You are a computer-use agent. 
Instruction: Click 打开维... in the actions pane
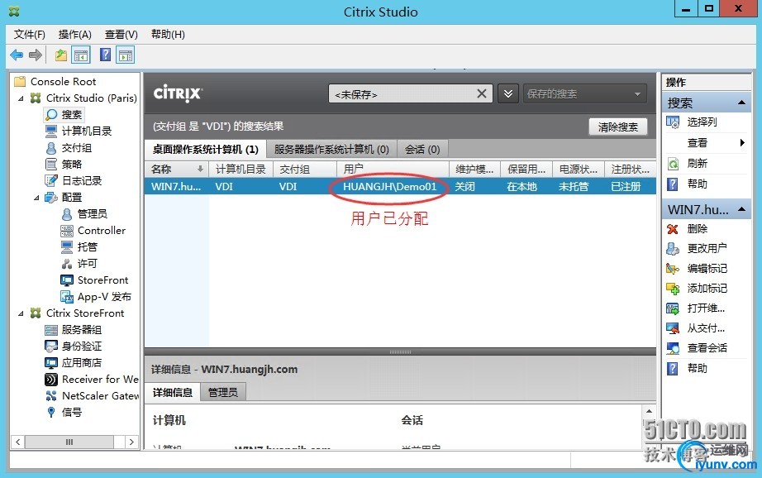706,308
